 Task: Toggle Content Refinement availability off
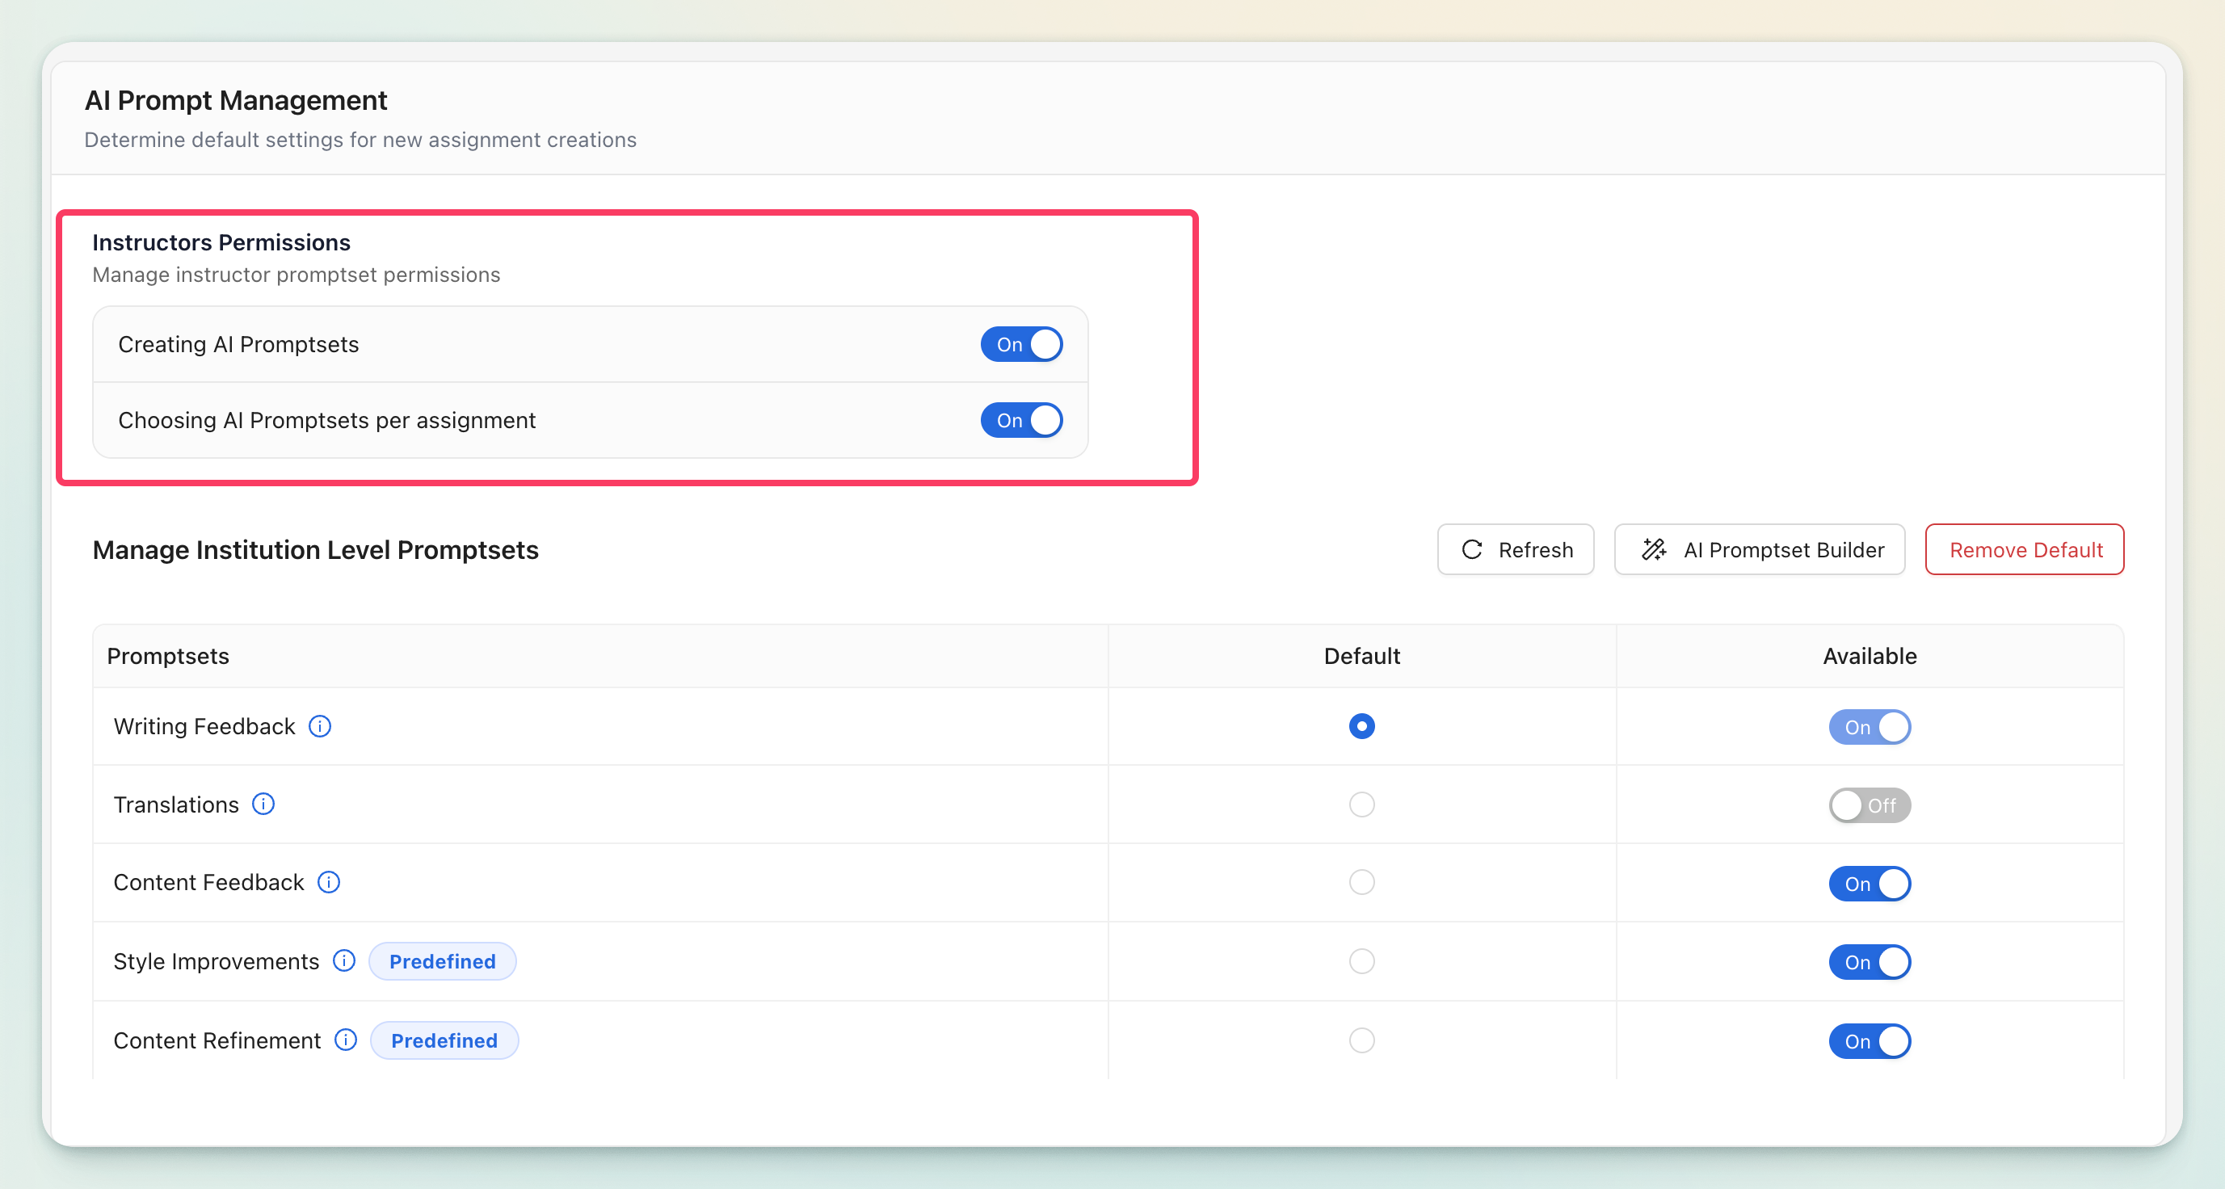[1870, 1040]
